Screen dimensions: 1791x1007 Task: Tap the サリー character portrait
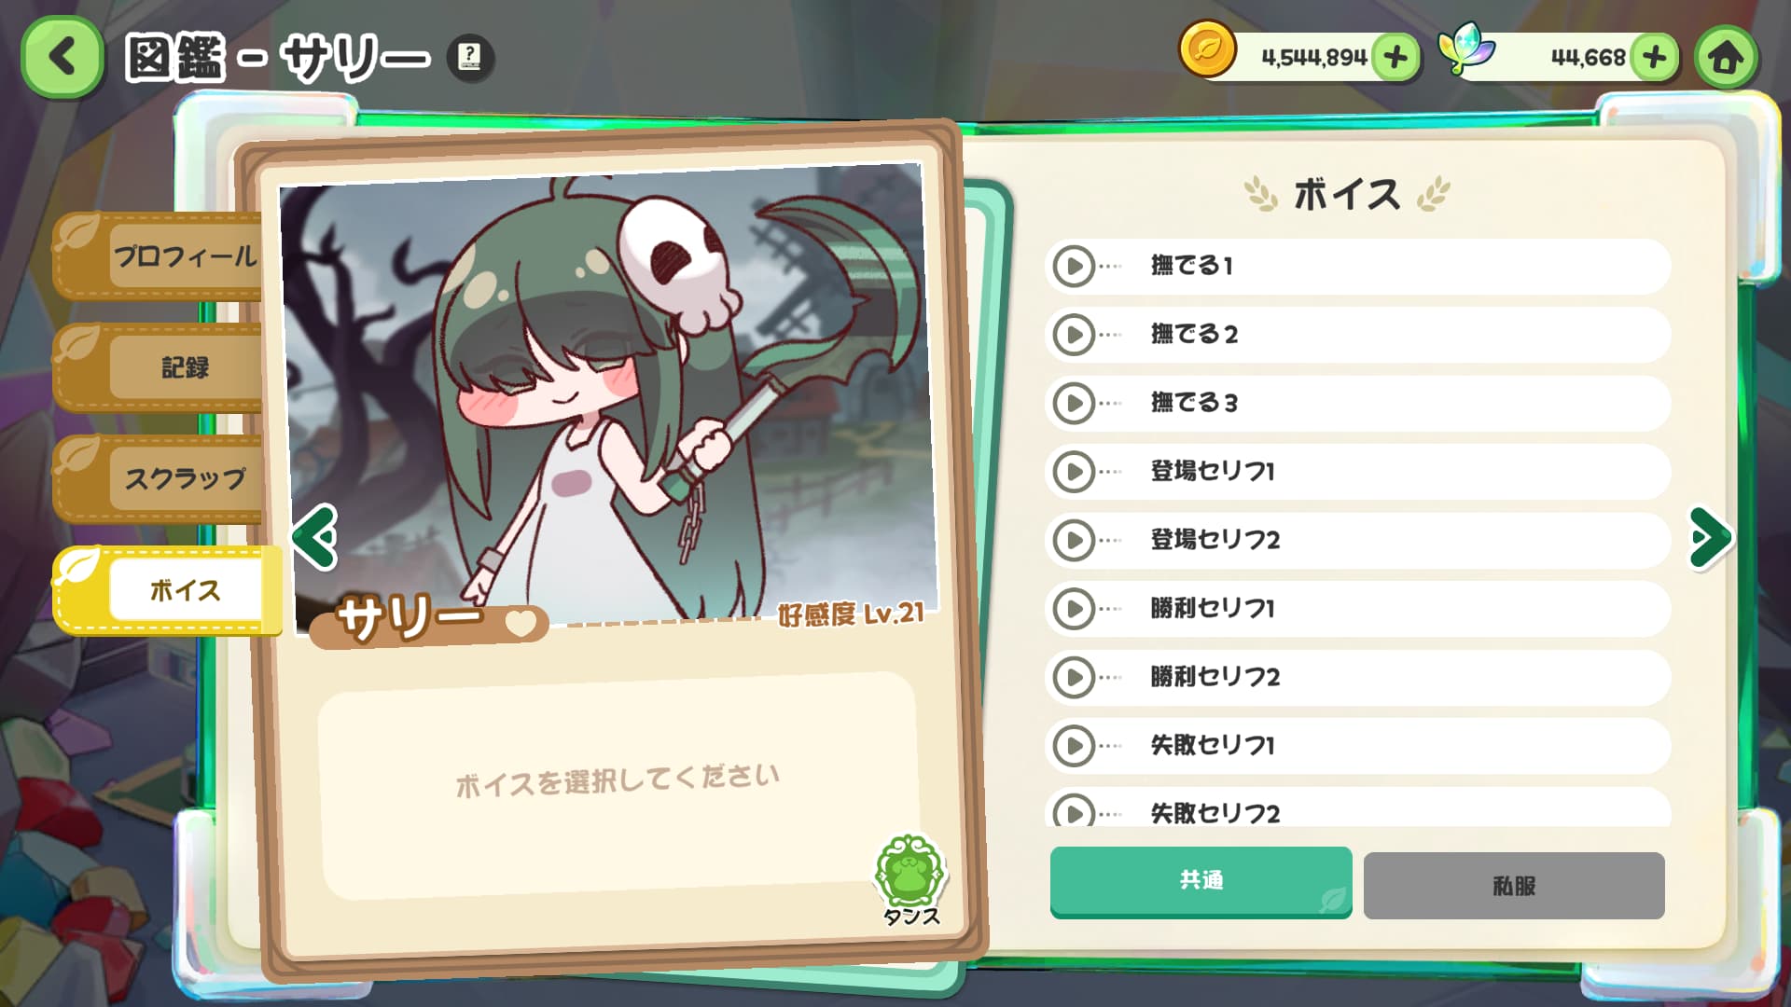click(608, 396)
